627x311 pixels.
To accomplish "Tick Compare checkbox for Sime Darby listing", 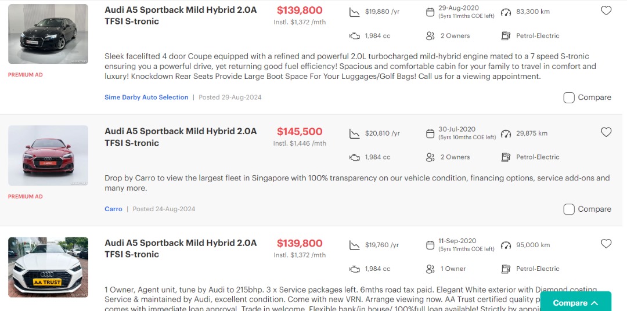I will coord(569,97).
